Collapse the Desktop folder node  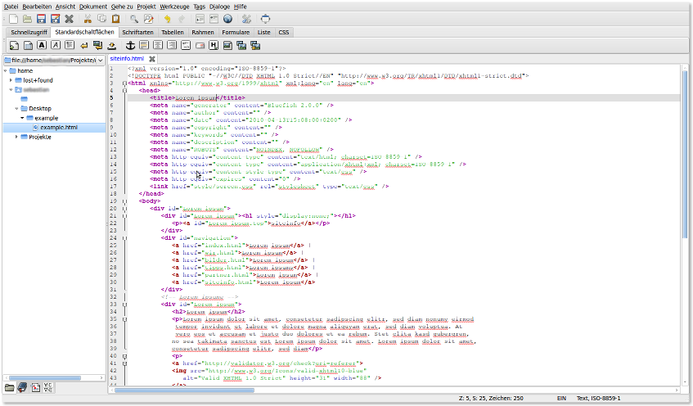(x=17, y=108)
